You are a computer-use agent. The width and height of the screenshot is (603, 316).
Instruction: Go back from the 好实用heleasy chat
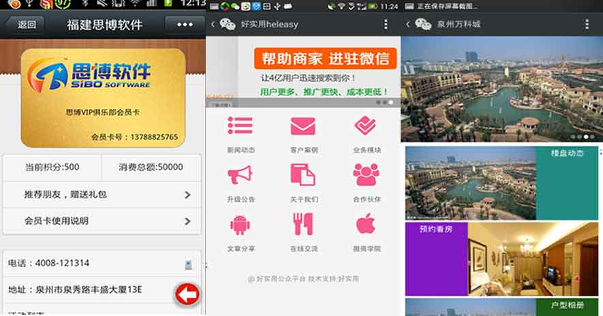[x=213, y=25]
